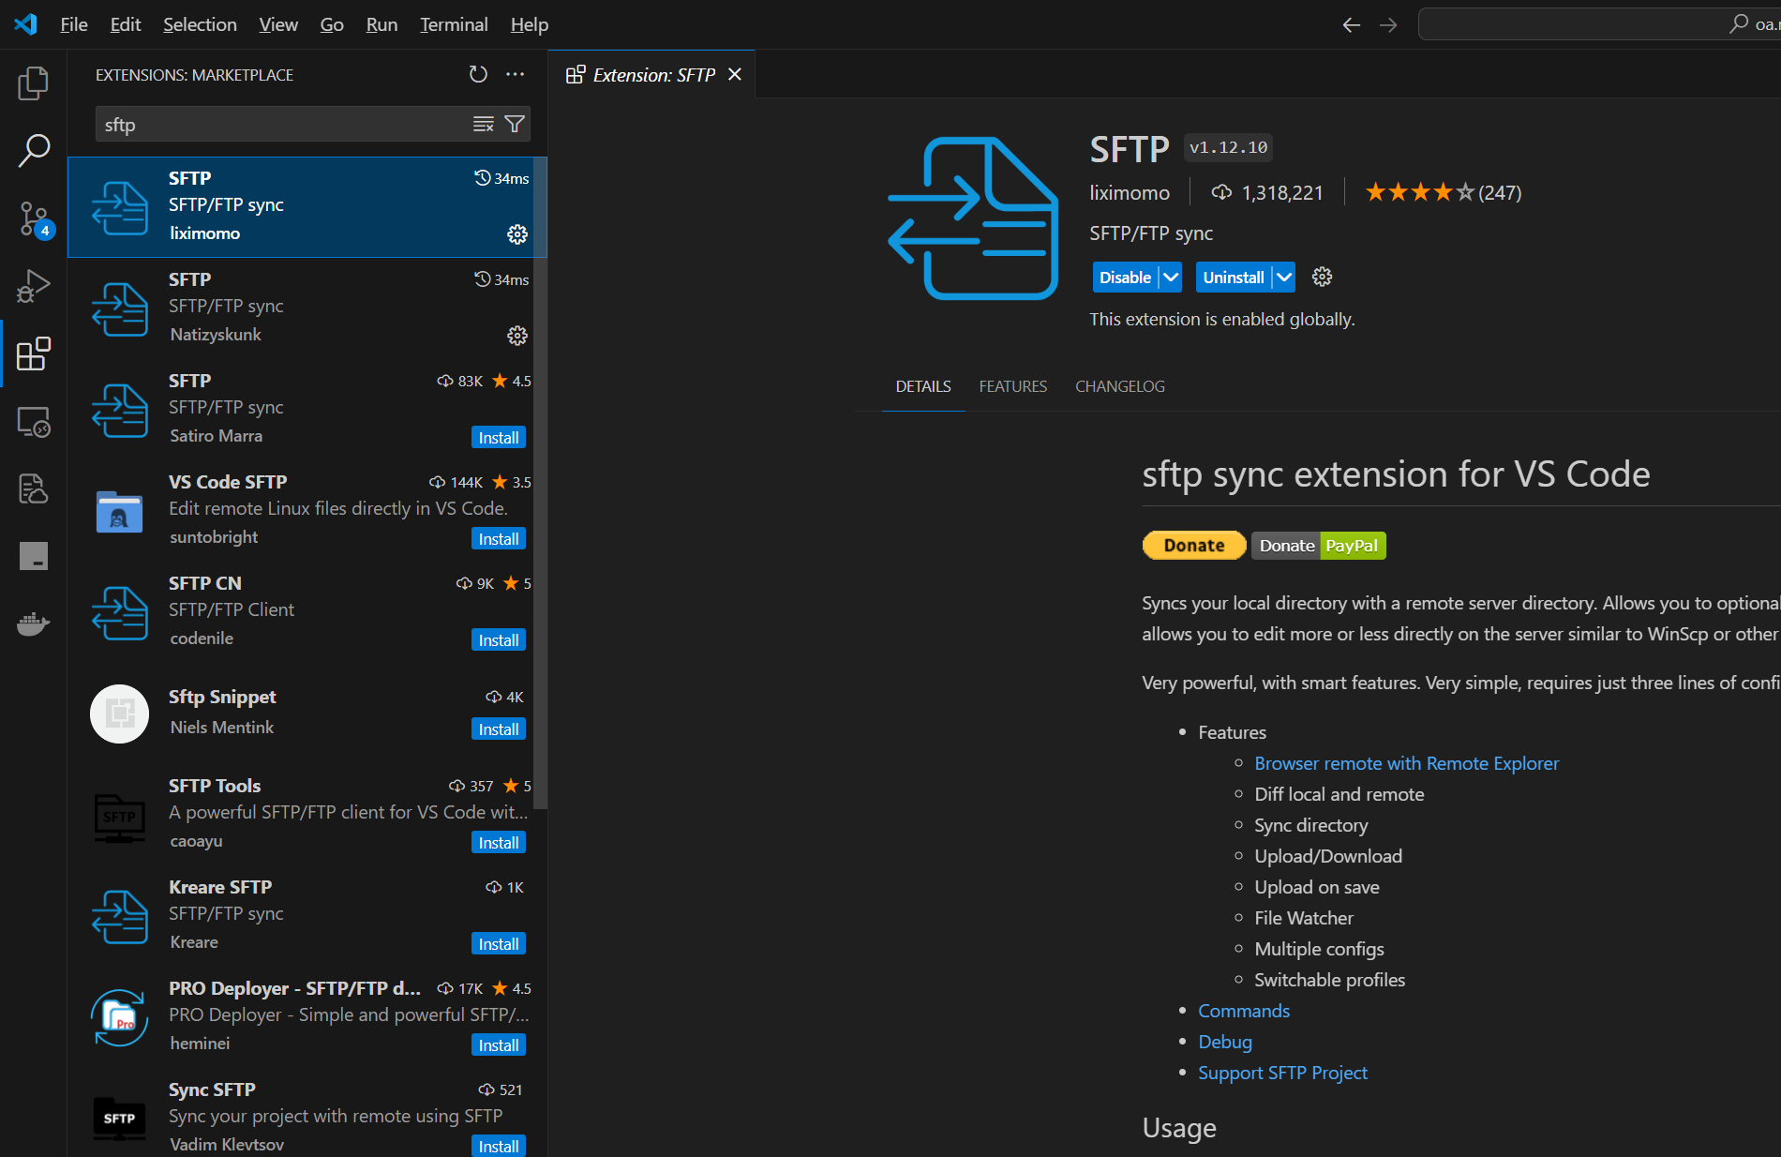Image resolution: width=1781 pixels, height=1157 pixels.
Task: Install the Kreare SFTP extension
Action: (499, 943)
